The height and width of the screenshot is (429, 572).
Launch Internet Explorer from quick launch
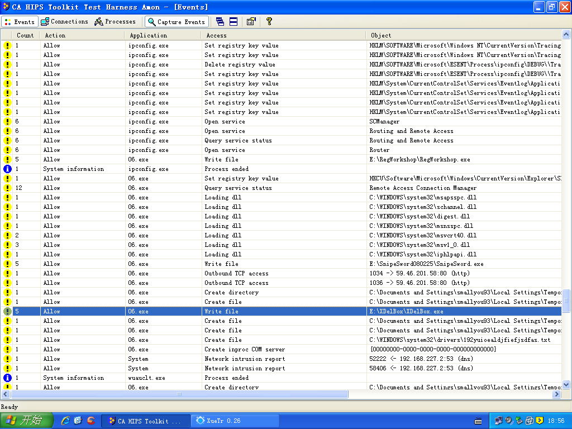click(66, 421)
